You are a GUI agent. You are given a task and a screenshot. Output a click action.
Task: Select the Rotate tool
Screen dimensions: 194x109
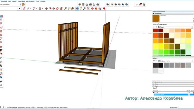57,8
